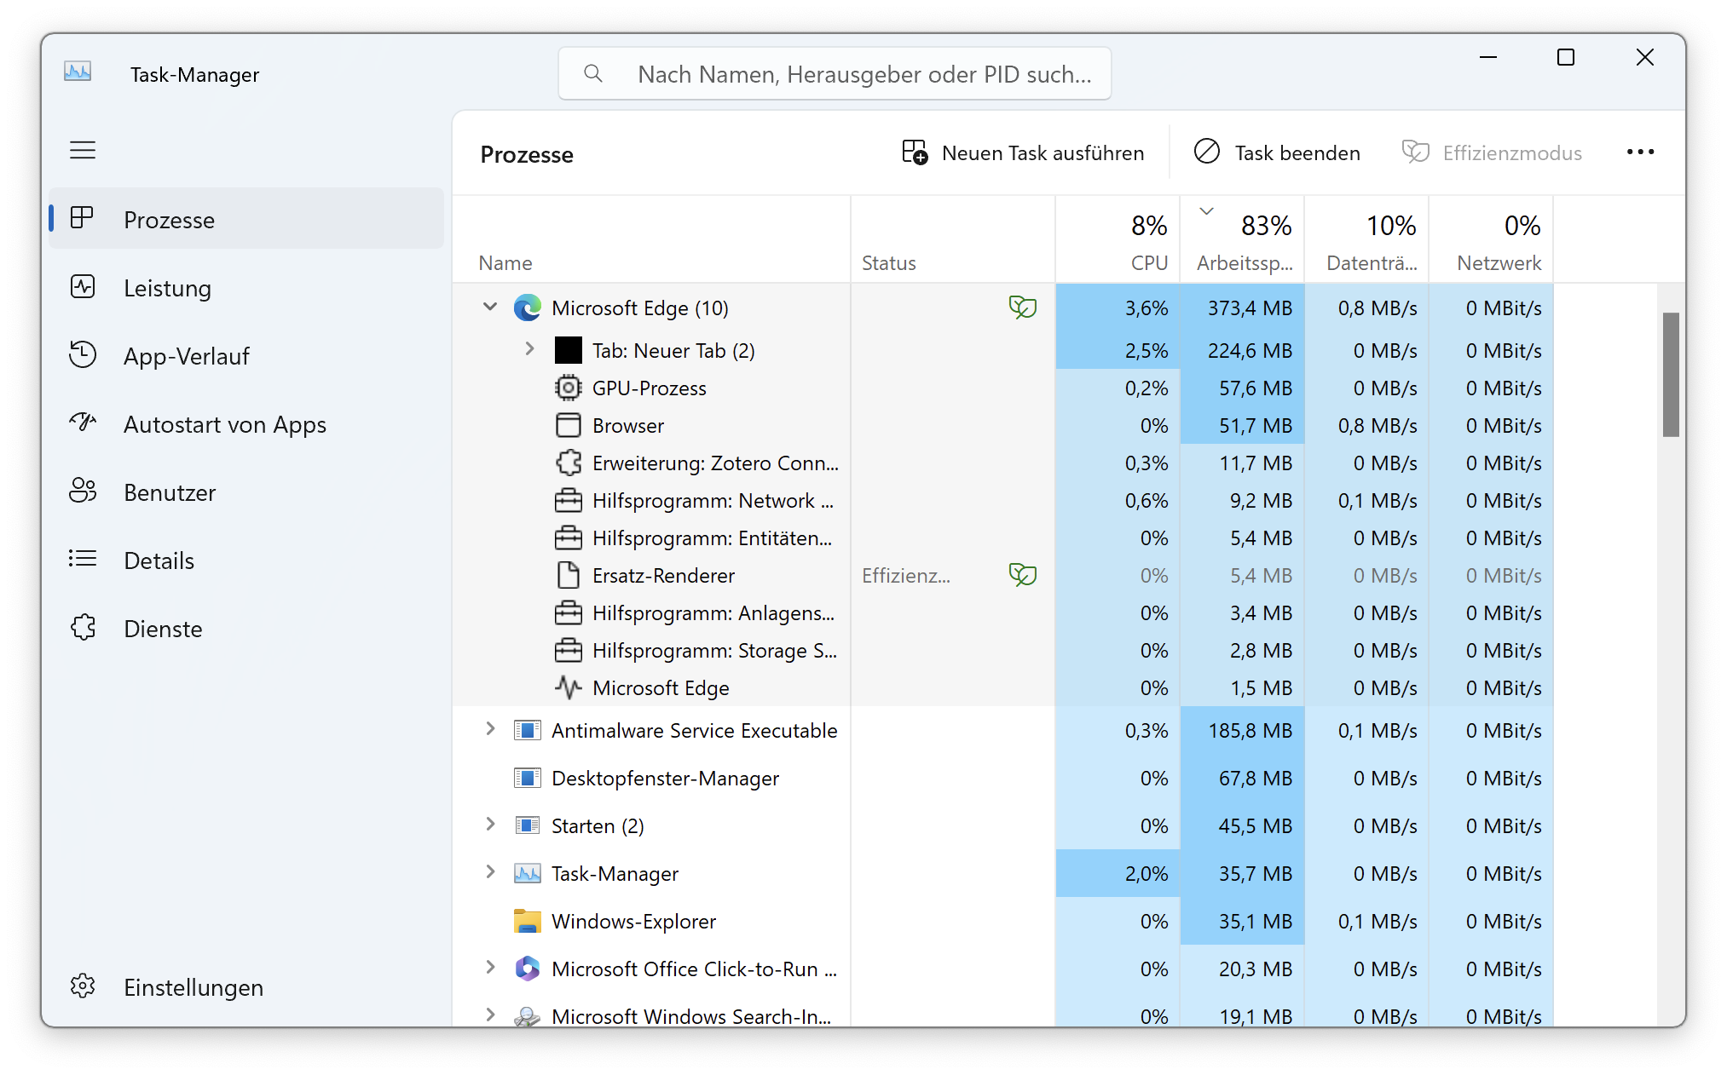Select the Hilfsprogramm: Storage S... row
The image size is (1727, 1075).
click(1003, 650)
